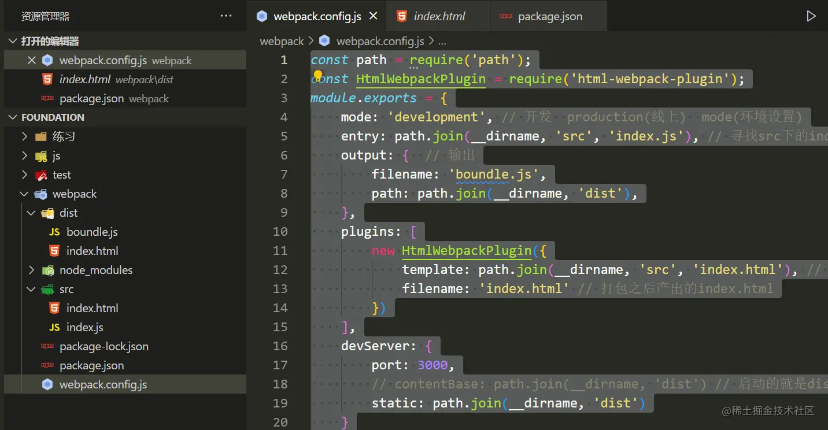Viewport: 828px width, 430px height.
Task: Click the breadcrumb ellipsis segment
Action: [442, 42]
